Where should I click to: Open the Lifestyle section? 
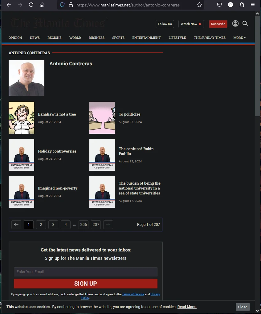(x=177, y=38)
